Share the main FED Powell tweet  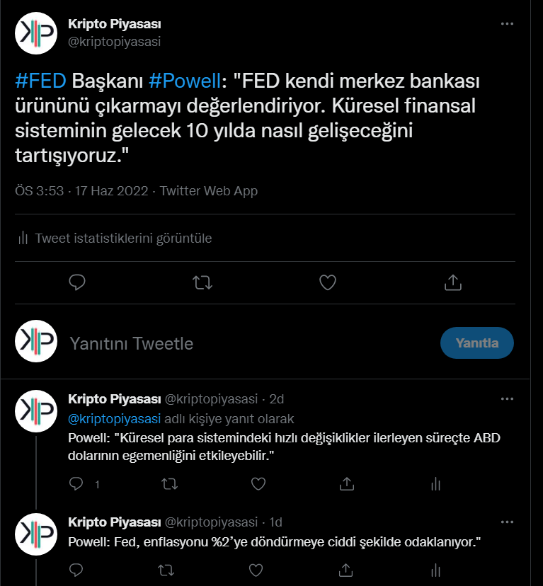(x=452, y=282)
